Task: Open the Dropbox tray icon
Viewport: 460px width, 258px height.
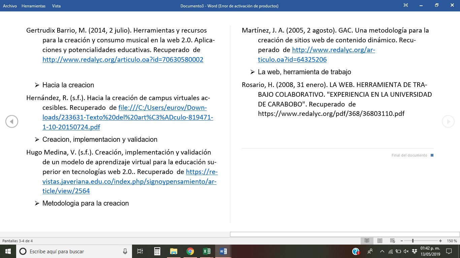Action: (x=415, y=251)
